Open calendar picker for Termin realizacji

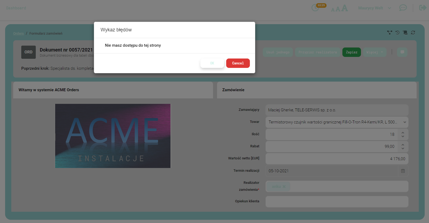(403, 171)
